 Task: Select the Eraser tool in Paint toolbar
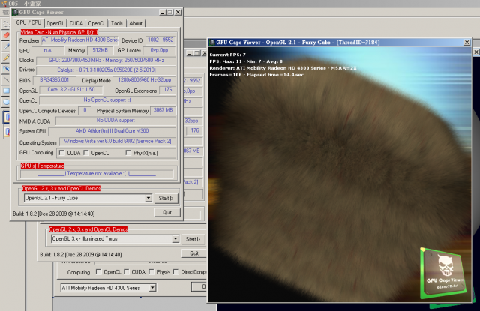[x=6, y=35]
